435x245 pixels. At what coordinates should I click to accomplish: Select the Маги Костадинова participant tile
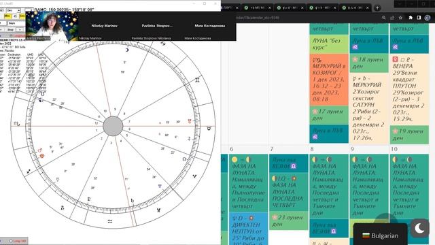tap(210, 26)
